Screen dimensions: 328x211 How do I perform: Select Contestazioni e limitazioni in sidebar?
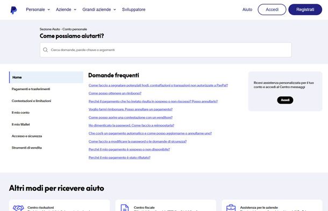(31, 101)
